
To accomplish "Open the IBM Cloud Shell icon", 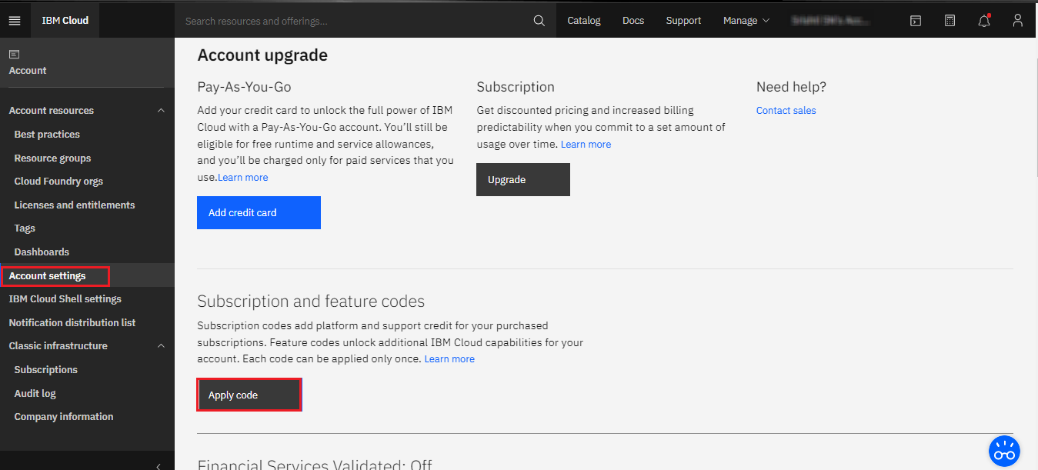I will click(916, 21).
